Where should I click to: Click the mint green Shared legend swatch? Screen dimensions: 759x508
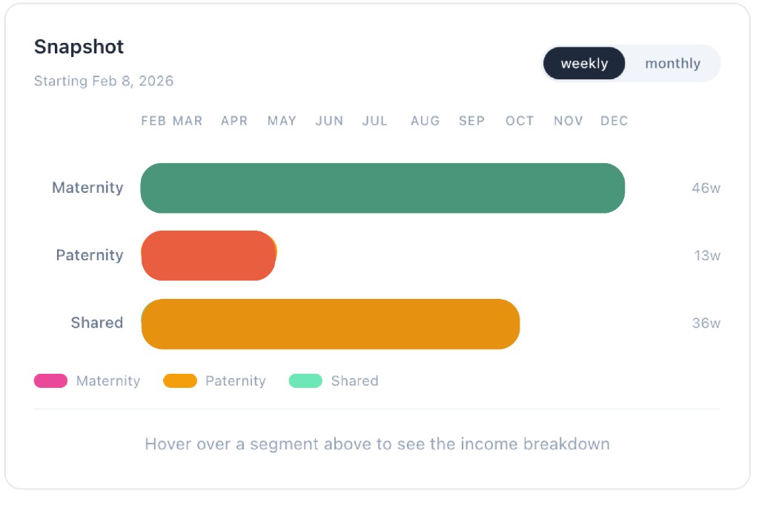(305, 381)
